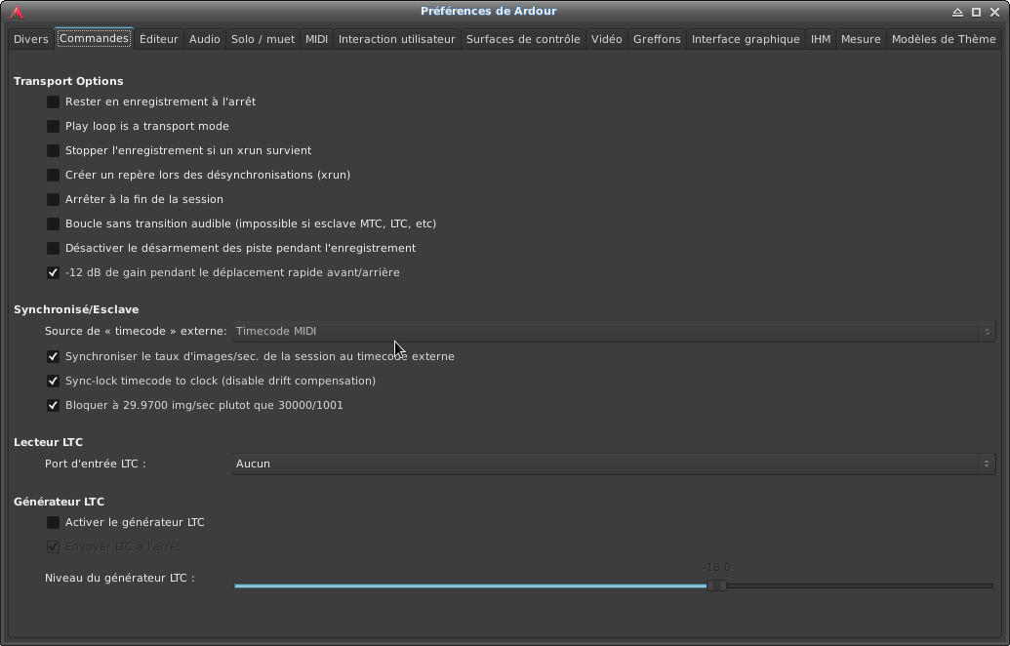Image resolution: width=1010 pixels, height=646 pixels.
Task: Click the Port d'entrée LTC label
Action: (96, 464)
